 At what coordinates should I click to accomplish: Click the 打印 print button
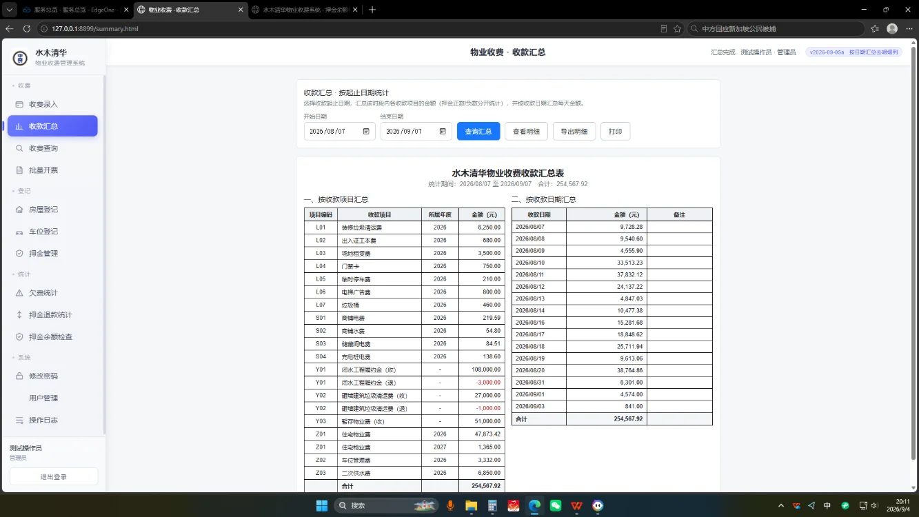tap(616, 131)
